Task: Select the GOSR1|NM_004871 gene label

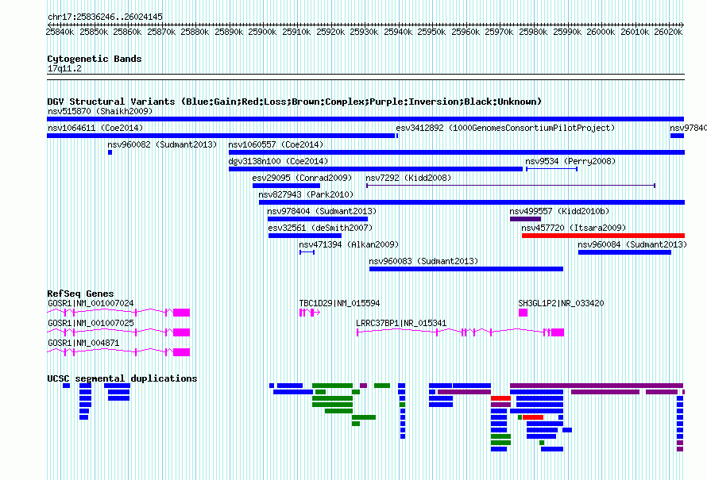Action: 83,343
